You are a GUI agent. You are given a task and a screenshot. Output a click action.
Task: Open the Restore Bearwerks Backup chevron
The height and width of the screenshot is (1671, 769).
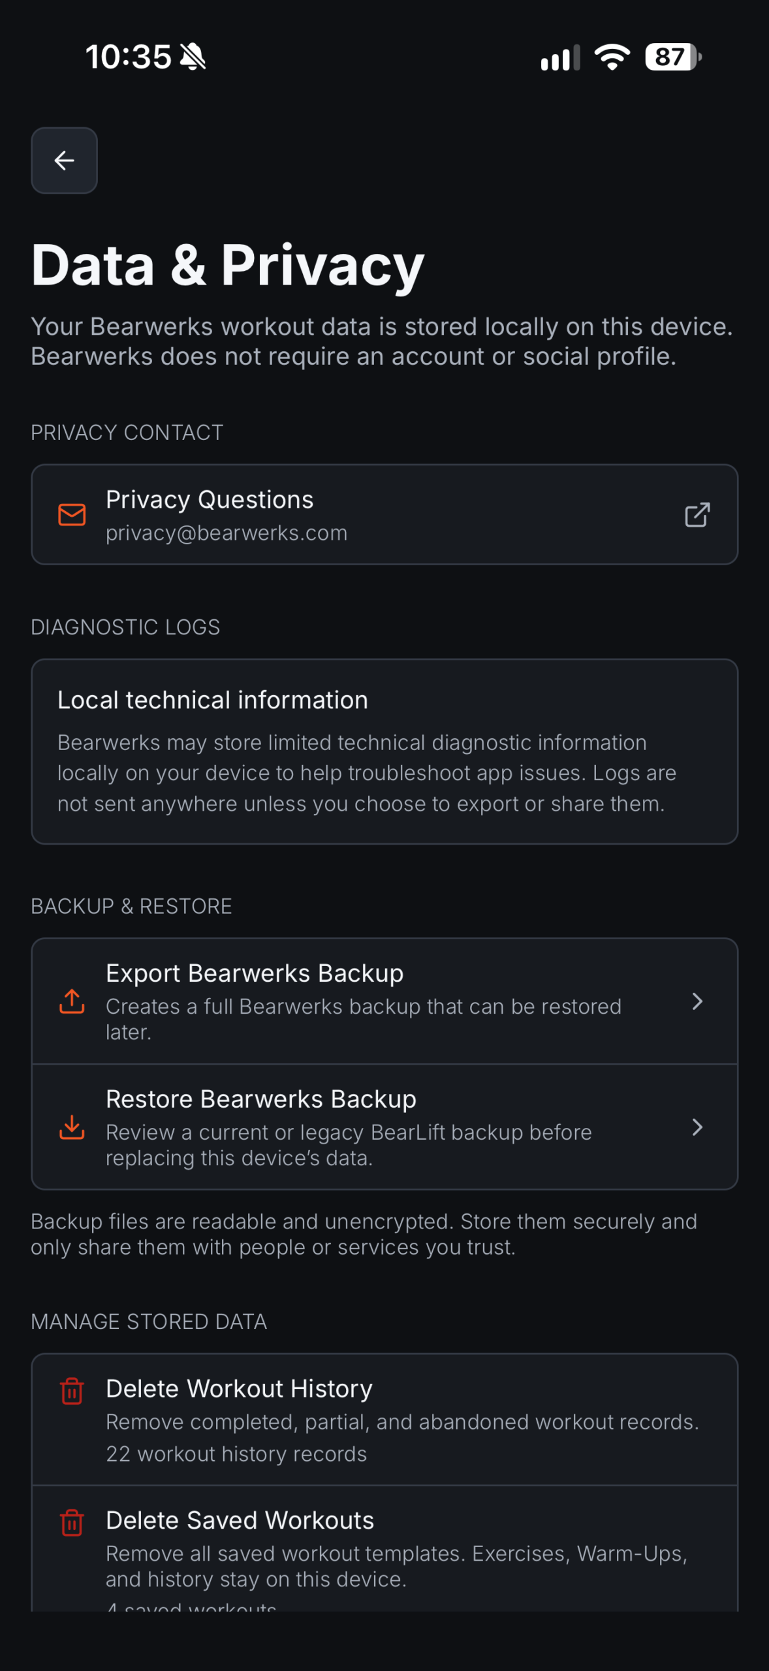pos(697,1127)
